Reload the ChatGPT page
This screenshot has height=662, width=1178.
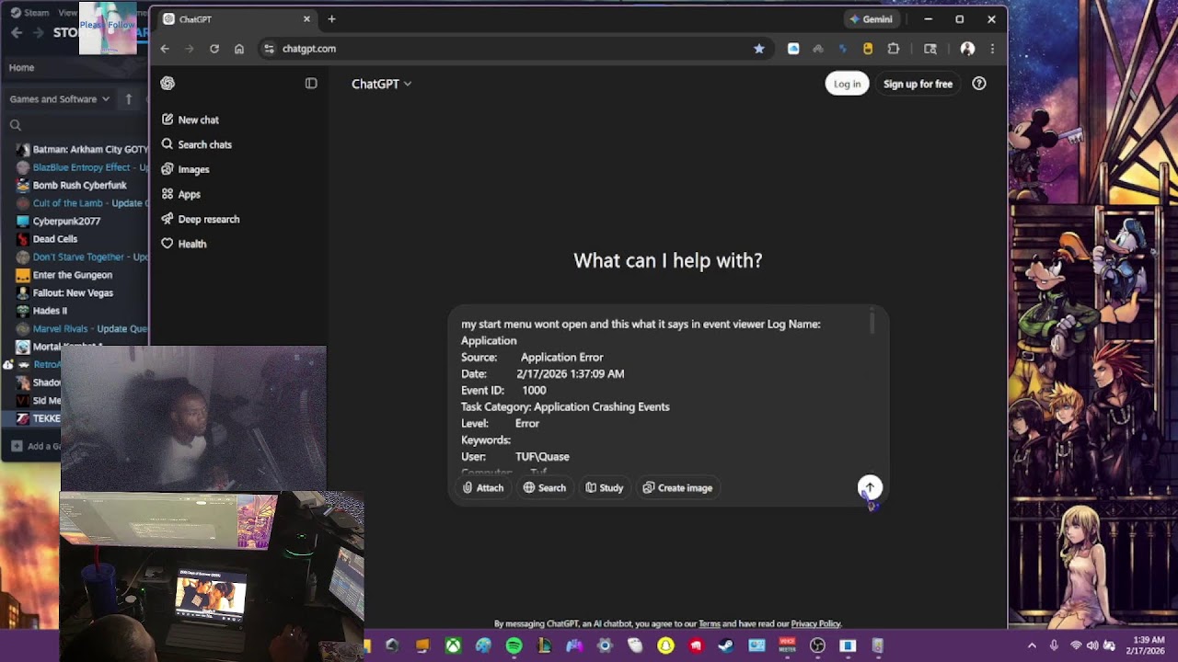point(214,49)
